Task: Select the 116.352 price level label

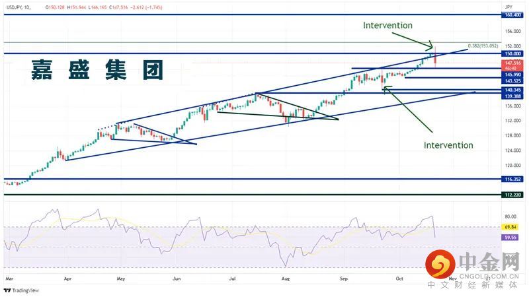Action: tap(512, 179)
